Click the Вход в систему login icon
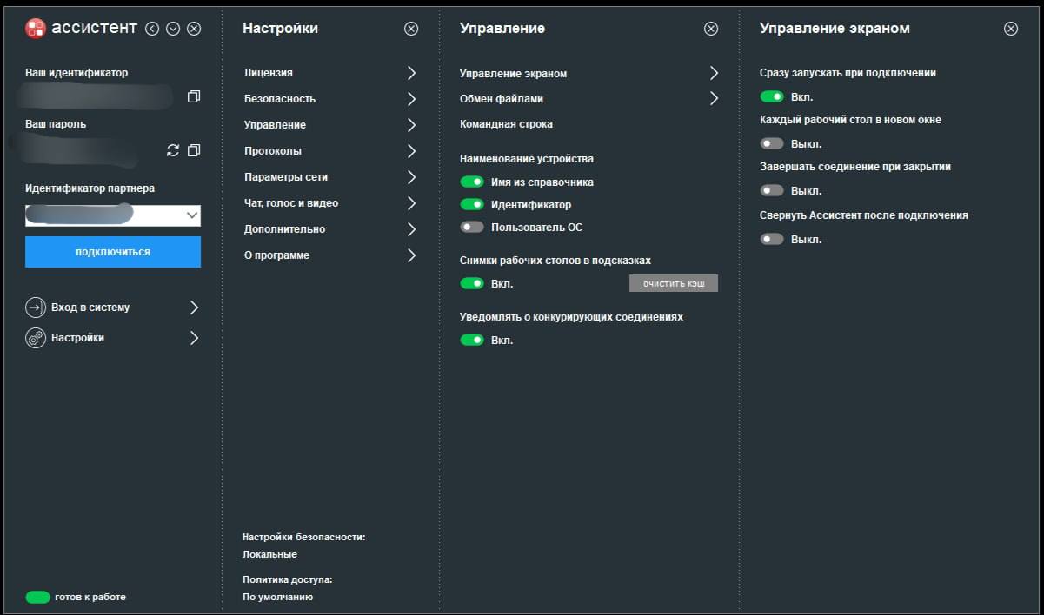The height and width of the screenshot is (615, 1044). (36, 307)
